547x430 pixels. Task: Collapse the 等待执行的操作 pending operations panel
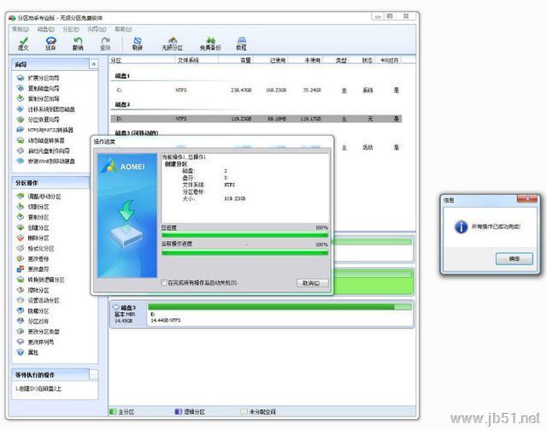93,374
